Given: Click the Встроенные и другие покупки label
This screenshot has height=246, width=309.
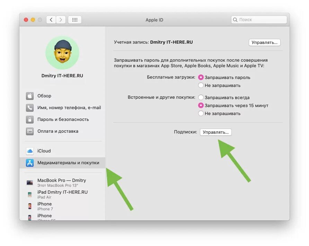Looking at the screenshot, I should 161,97.
